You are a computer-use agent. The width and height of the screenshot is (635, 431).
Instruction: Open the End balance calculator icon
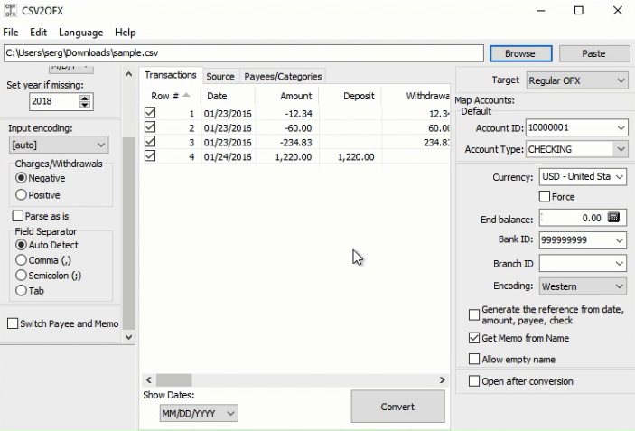613,217
